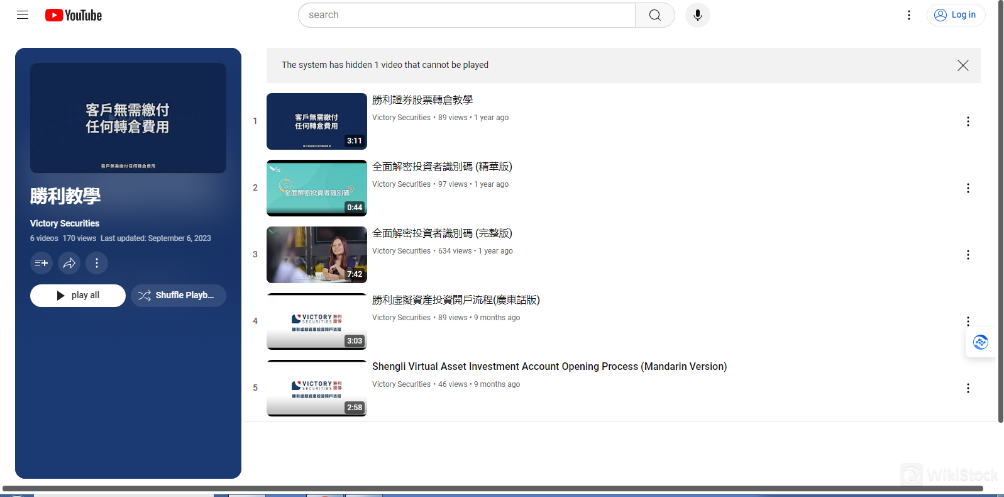Click the row number 4 index
Image resolution: width=1004 pixels, height=497 pixels.
pos(255,321)
